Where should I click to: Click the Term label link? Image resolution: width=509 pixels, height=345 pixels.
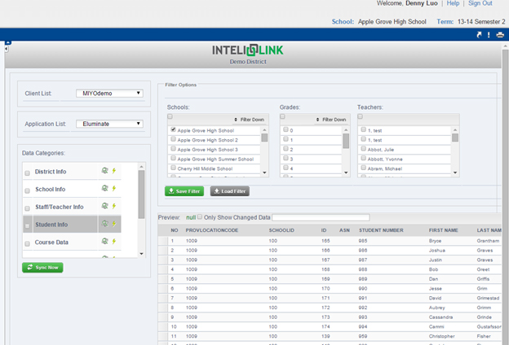445,22
